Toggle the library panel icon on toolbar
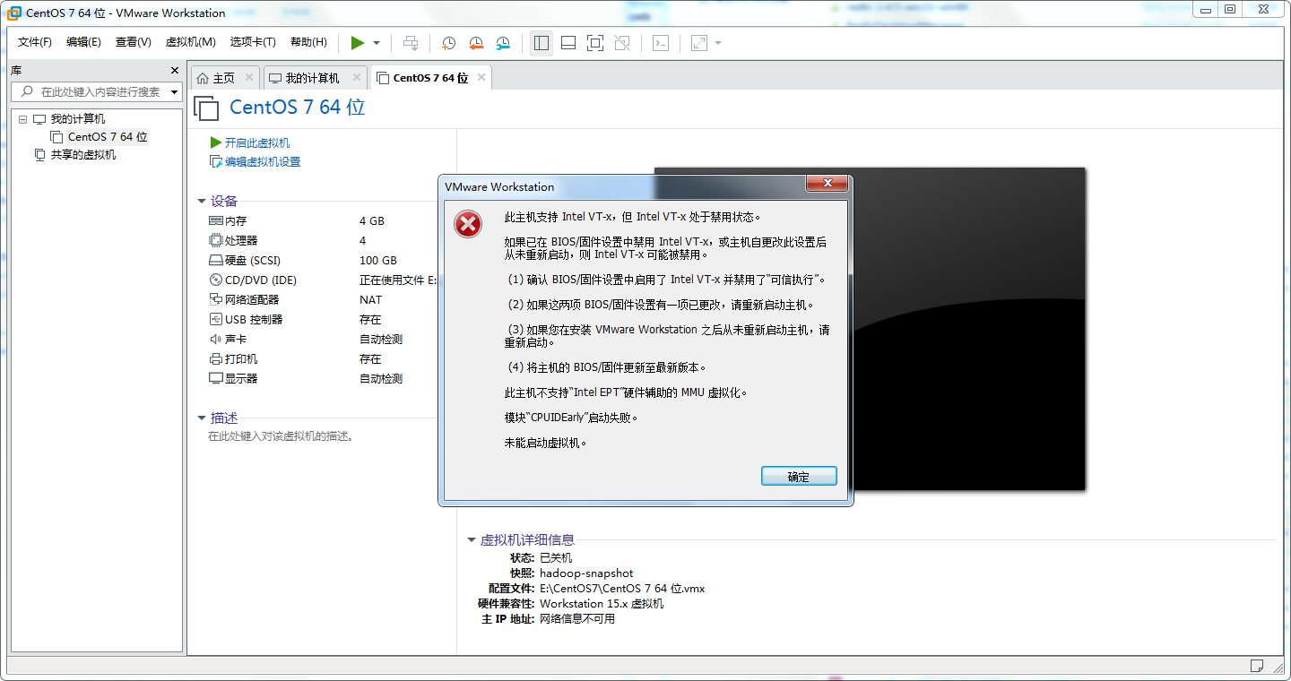 tap(541, 42)
